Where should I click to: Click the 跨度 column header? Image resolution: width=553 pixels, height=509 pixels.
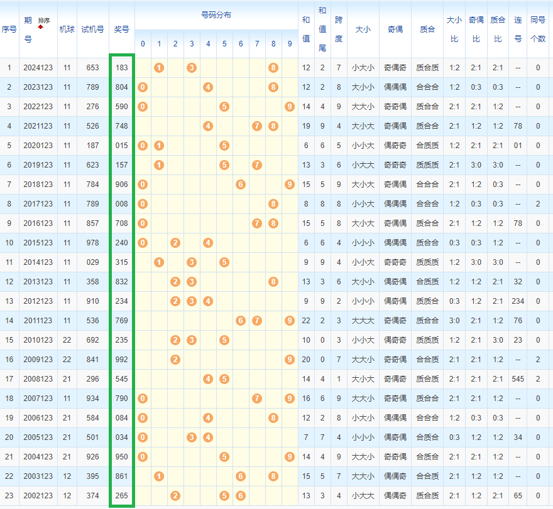point(339,29)
